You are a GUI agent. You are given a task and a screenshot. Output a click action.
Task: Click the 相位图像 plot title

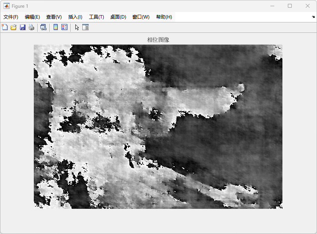coord(158,40)
